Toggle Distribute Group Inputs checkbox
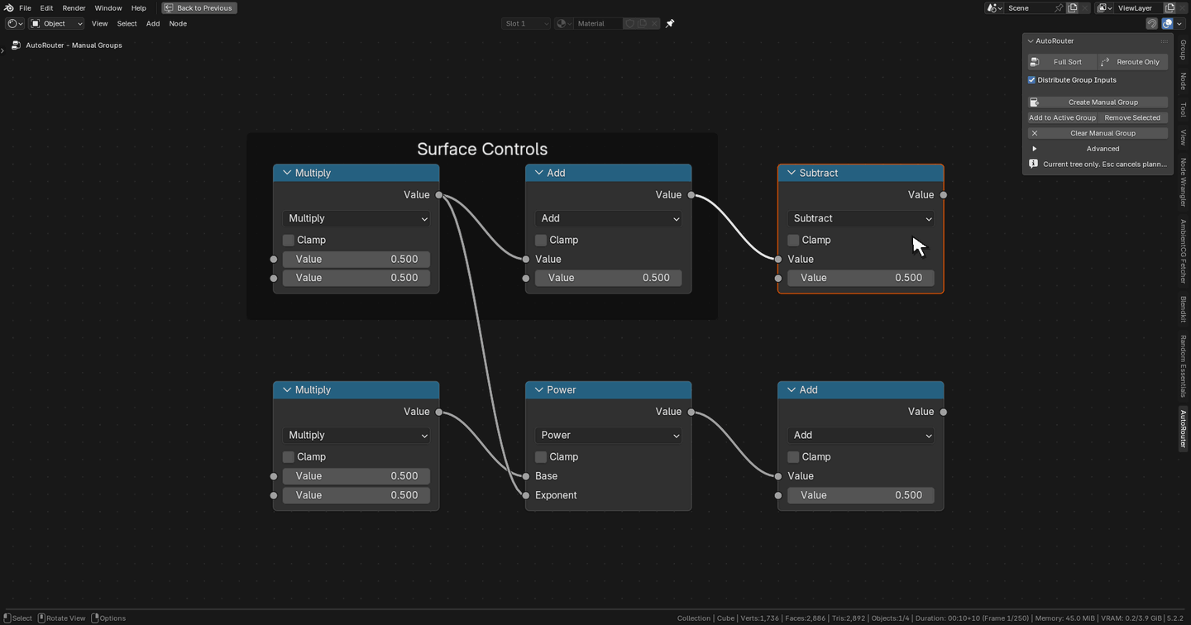Screen dimensions: 1191x625 (1031, 80)
